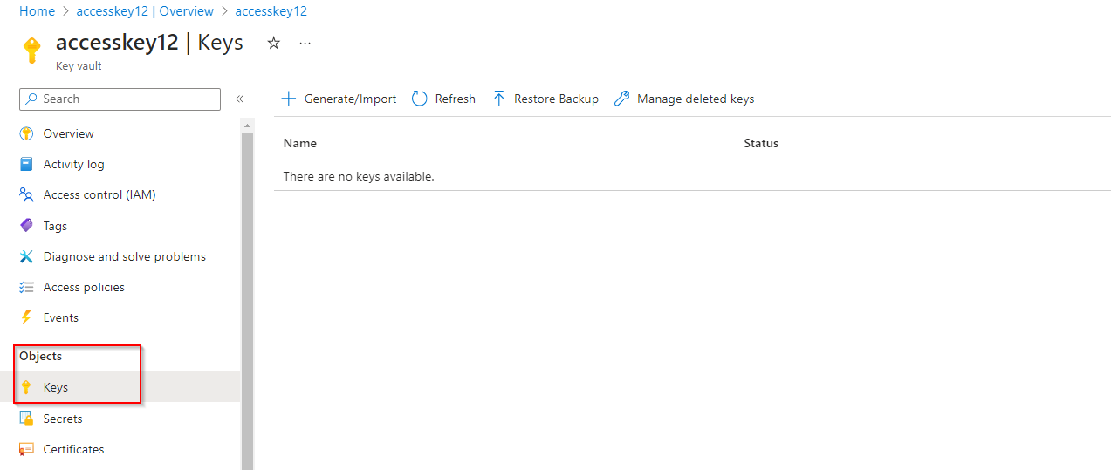Open the more options ellipsis menu

(x=305, y=43)
